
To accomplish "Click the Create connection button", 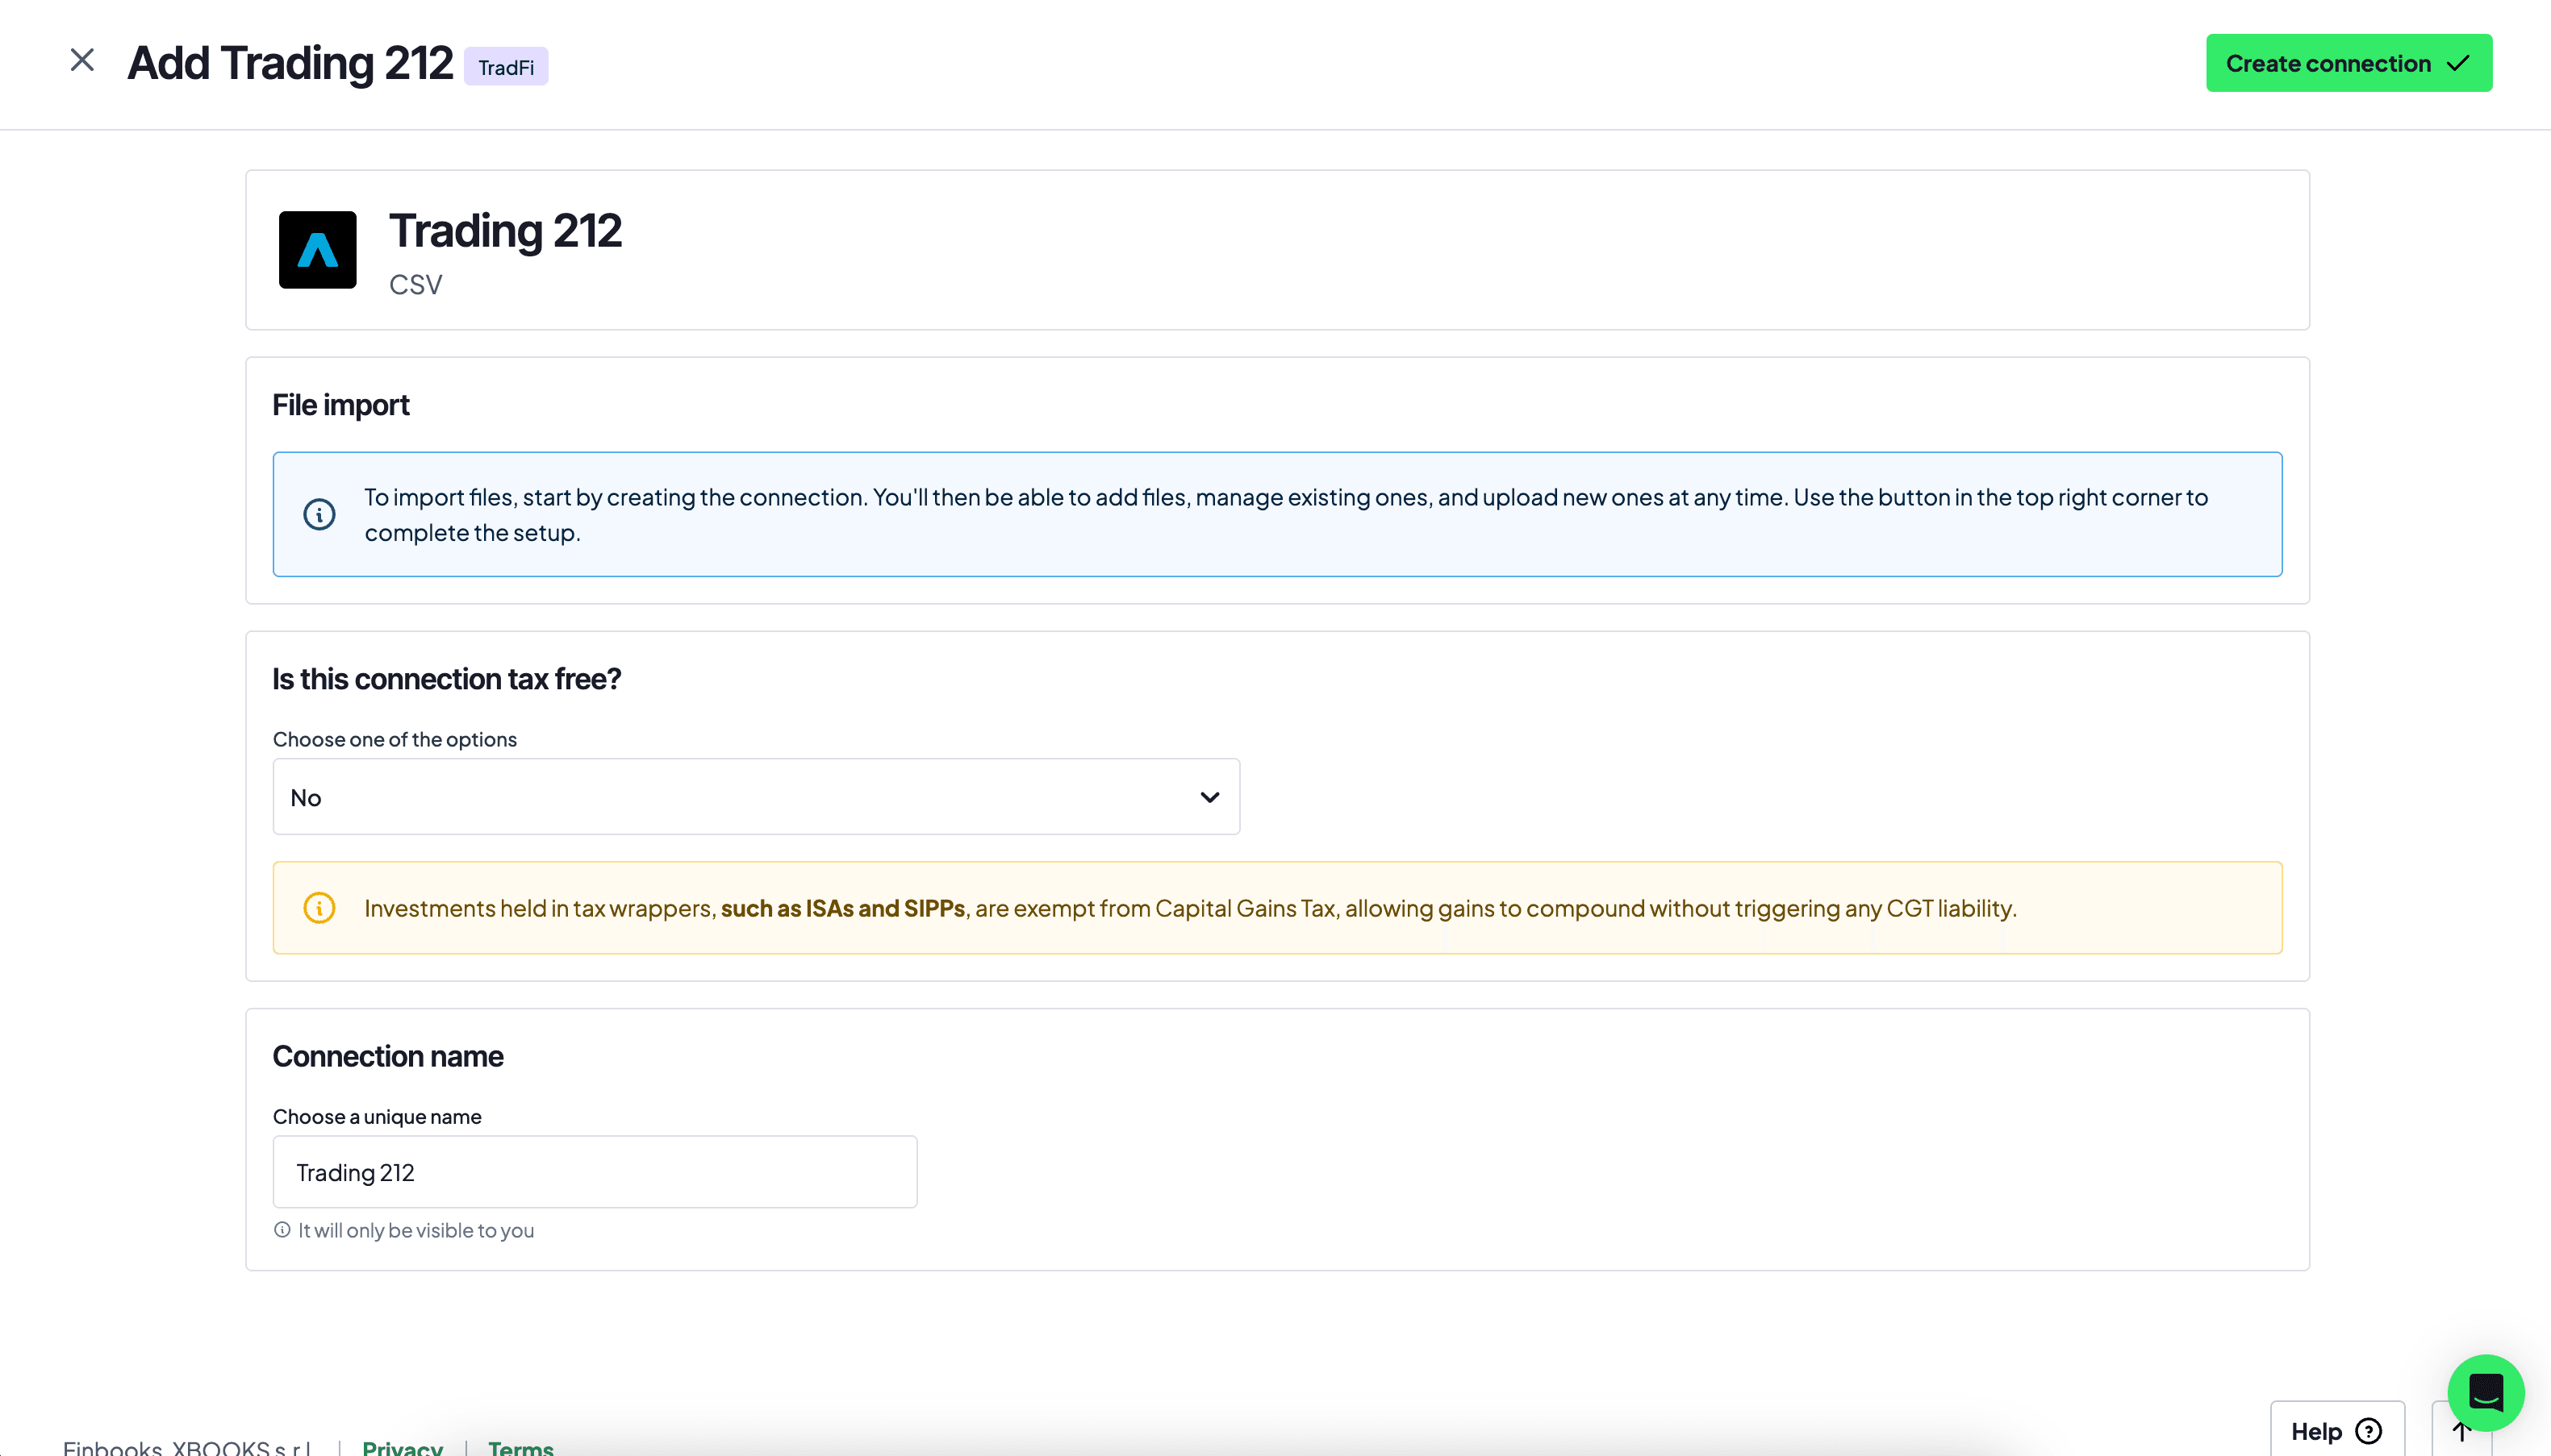I will pos(2348,63).
